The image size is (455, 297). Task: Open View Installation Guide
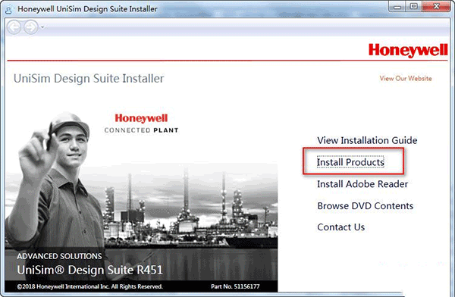pos(367,140)
